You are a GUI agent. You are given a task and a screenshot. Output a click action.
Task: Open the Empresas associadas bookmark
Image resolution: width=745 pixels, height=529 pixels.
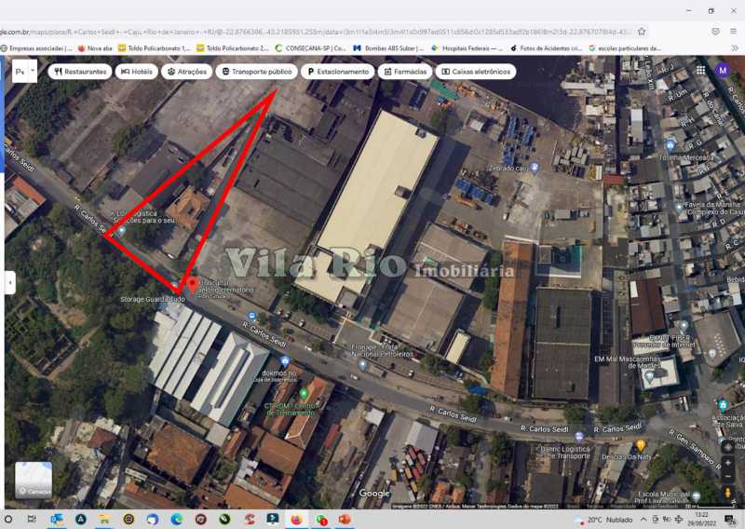[36, 48]
